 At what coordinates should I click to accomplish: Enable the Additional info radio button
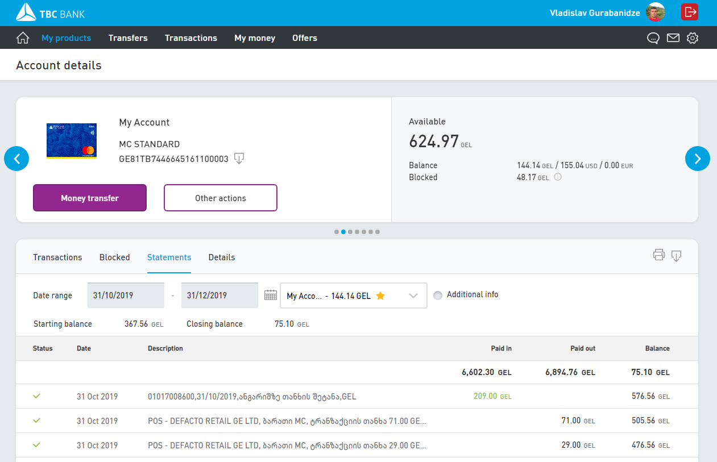(x=438, y=295)
